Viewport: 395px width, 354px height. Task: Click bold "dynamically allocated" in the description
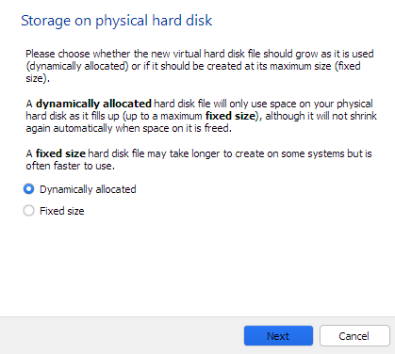point(93,104)
